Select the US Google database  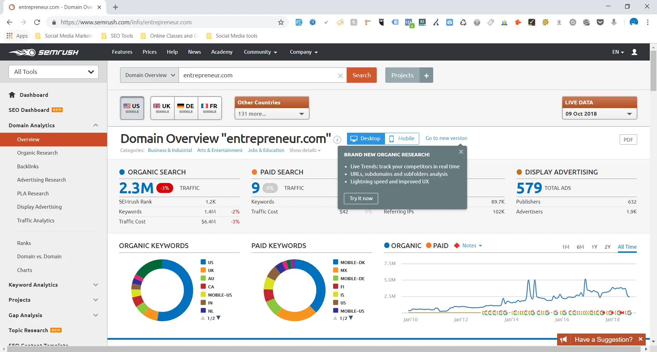(132, 108)
